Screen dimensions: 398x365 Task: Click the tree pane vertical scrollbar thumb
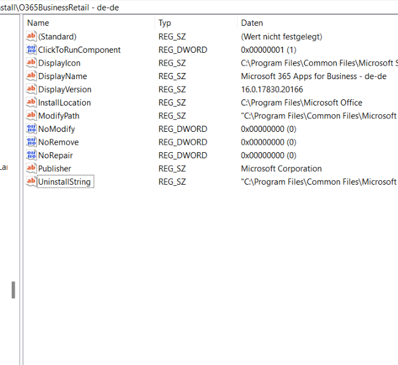pos(13,290)
